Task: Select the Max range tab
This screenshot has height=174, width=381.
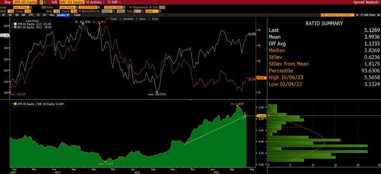Action: [x=52, y=15]
